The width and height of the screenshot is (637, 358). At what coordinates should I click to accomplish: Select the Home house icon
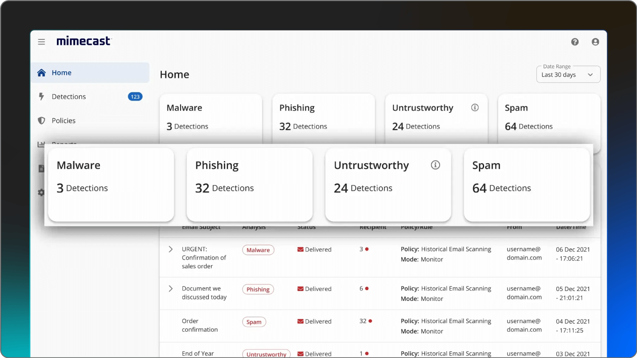tap(41, 72)
